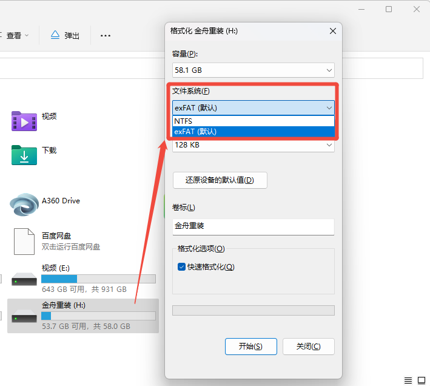430x386 pixels.
Task: Click the Videos folder icon
Action: point(24,121)
